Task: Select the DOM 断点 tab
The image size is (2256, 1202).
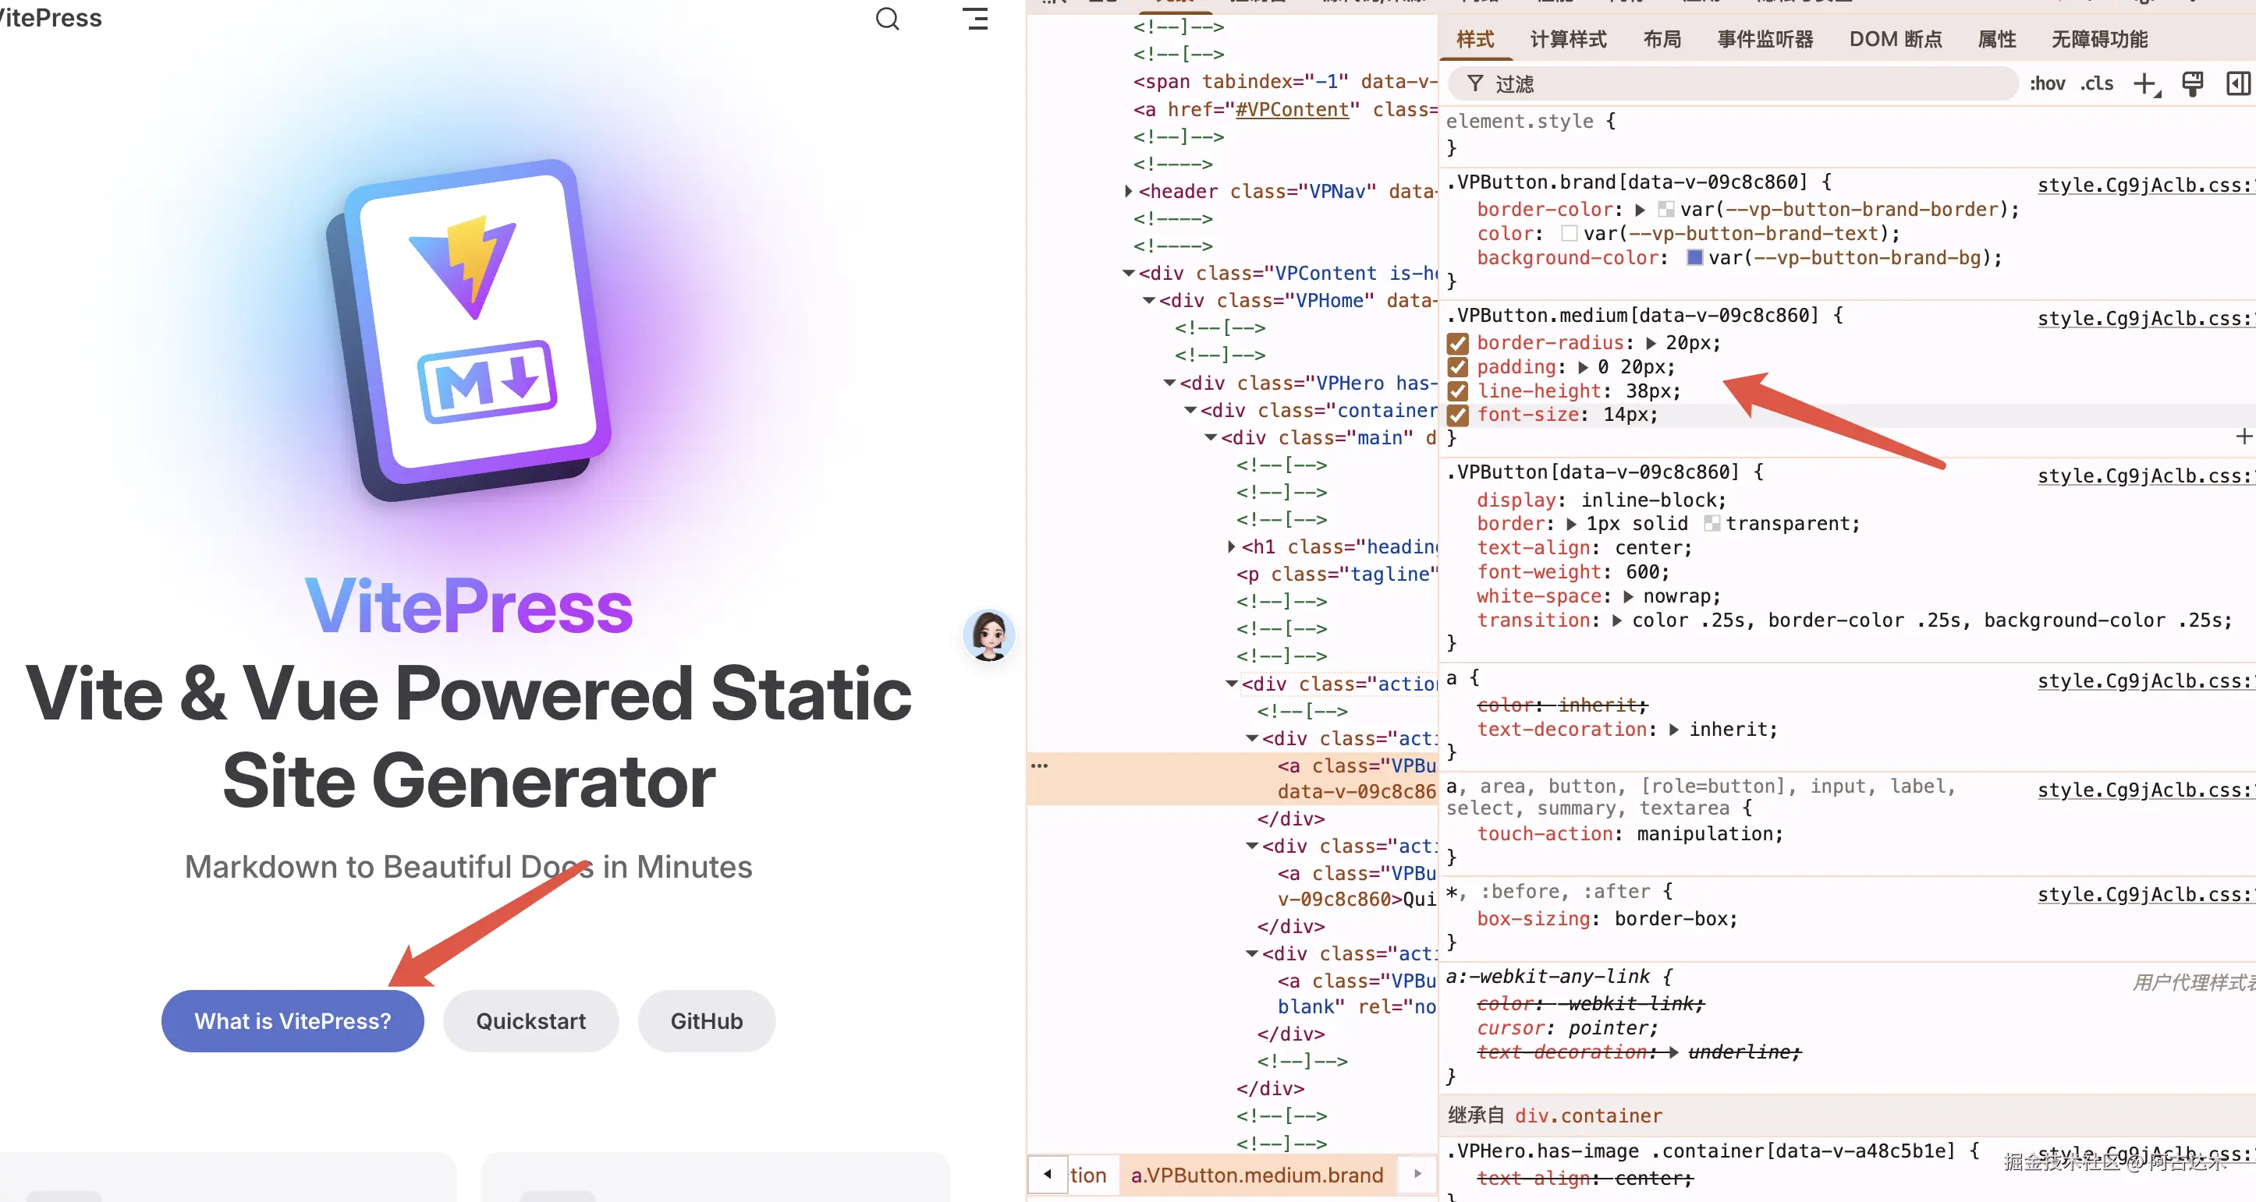Action: (x=1895, y=38)
